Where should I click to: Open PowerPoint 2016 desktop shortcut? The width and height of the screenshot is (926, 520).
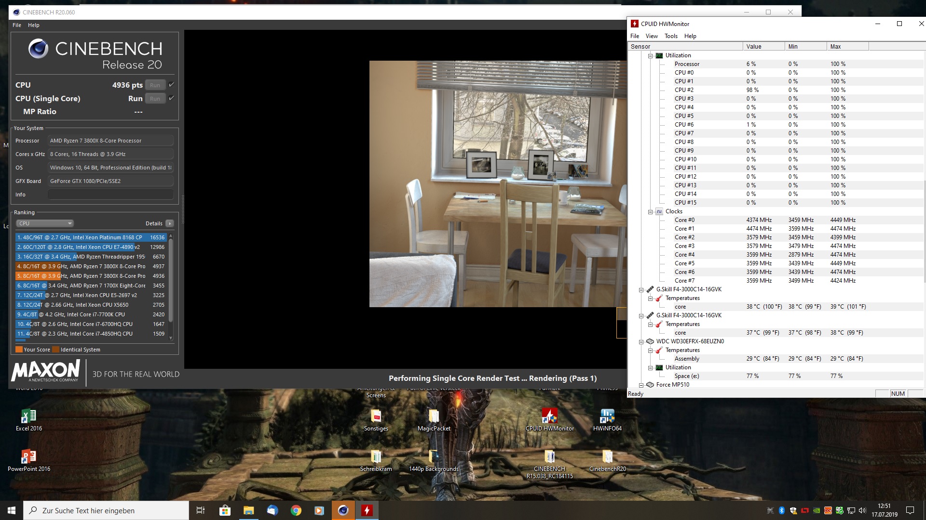pos(28,457)
